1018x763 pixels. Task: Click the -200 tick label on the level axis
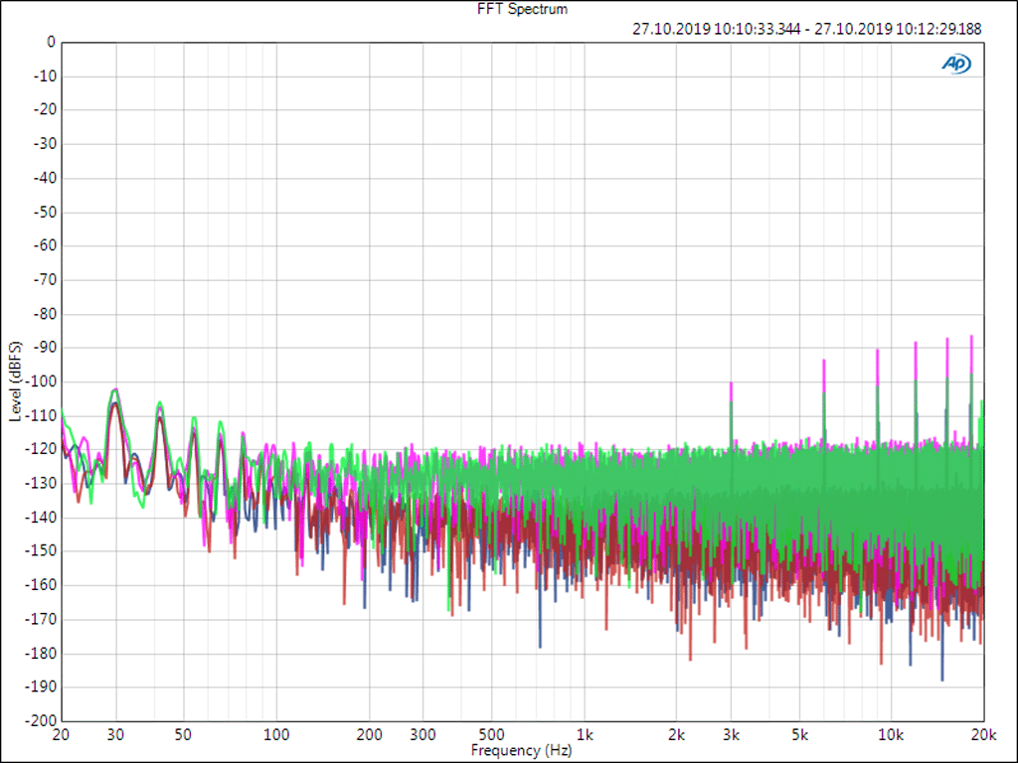42,720
